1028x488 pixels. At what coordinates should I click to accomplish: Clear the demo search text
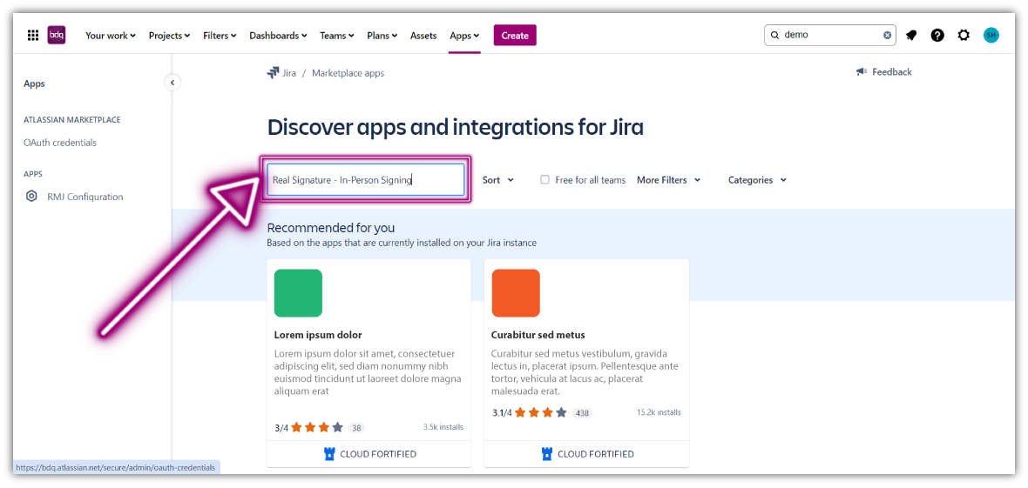click(887, 36)
